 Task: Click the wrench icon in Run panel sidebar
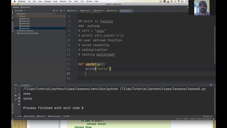tap(16, 100)
